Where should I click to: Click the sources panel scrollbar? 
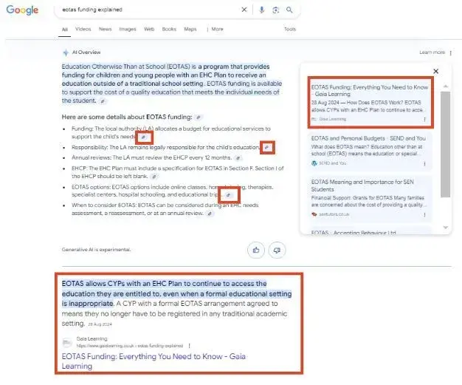[445, 140]
